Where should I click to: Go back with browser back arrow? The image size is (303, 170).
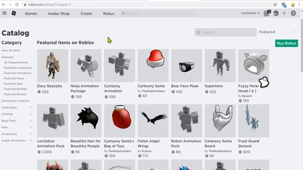click(x=4, y=4)
